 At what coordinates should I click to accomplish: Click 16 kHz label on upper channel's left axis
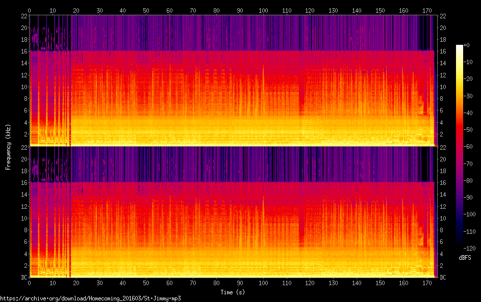[x=23, y=51]
